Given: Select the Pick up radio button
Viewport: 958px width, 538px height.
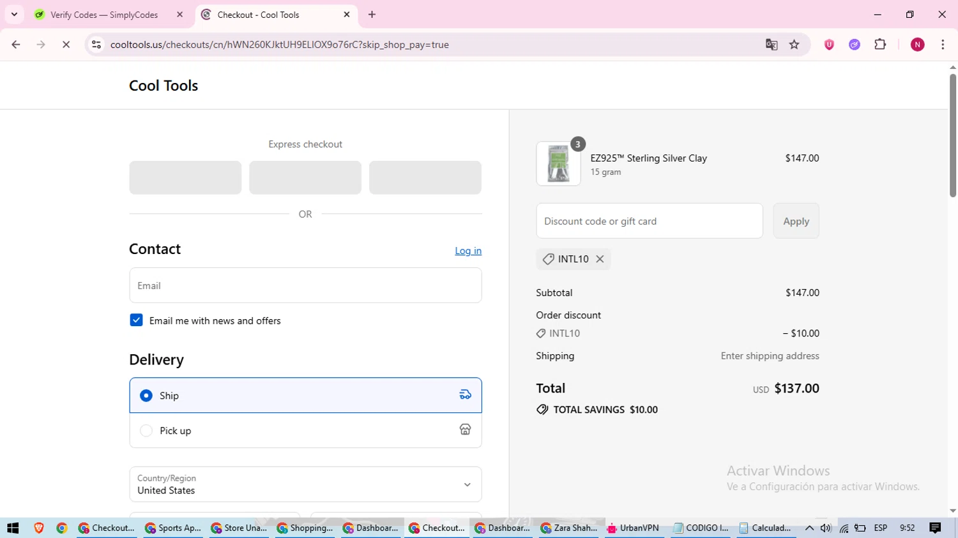Looking at the screenshot, I should (146, 431).
